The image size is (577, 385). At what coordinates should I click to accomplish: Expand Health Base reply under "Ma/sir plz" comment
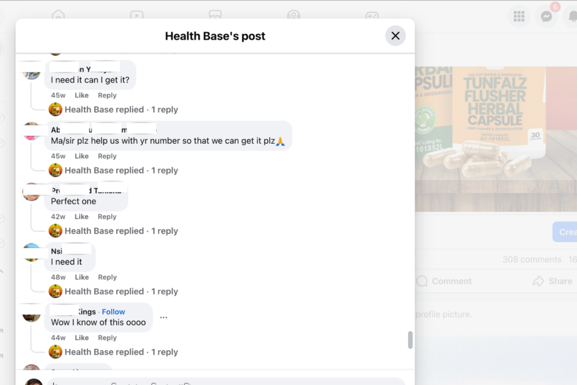122,170
